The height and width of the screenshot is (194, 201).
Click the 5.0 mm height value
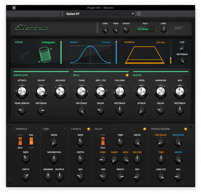pos(106,42)
